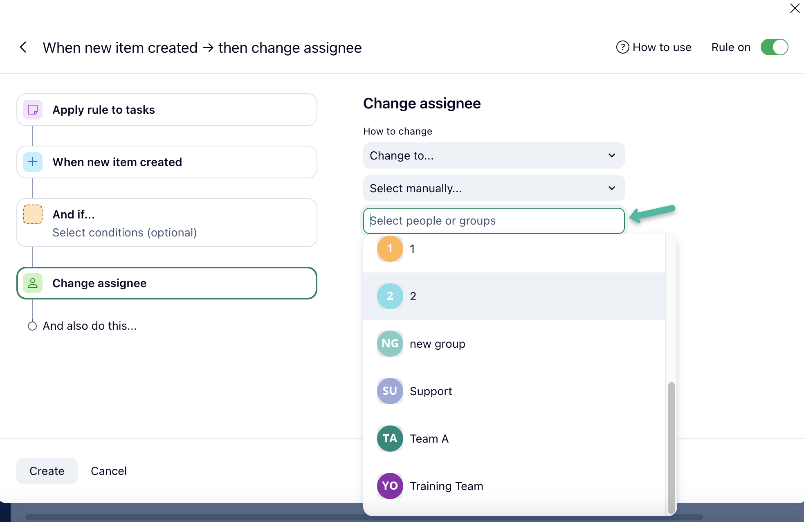This screenshot has width=804, height=522.
Task: Click the Create button
Action: click(47, 471)
